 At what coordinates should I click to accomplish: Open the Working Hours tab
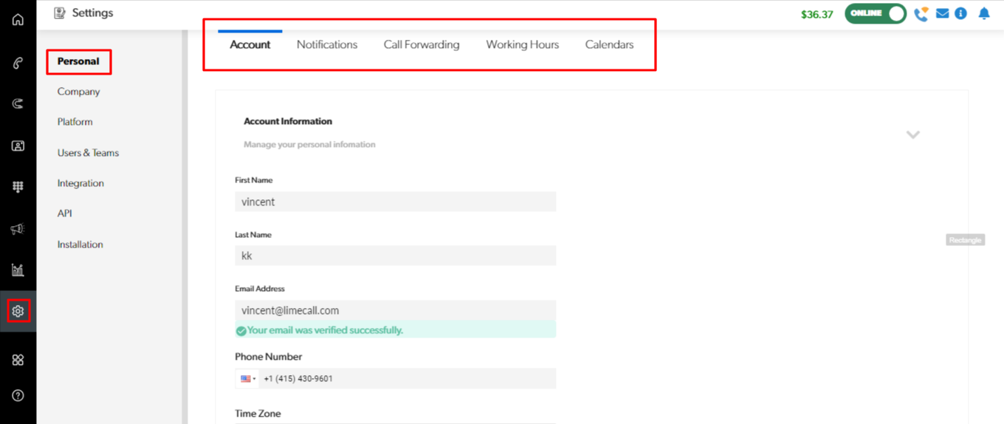[522, 45]
